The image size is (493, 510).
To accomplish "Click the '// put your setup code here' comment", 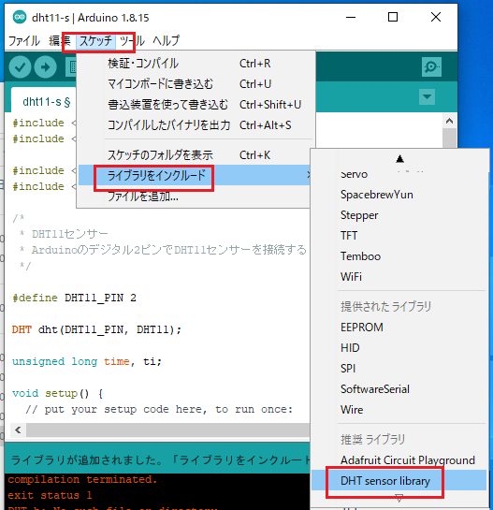I will coord(159,409).
